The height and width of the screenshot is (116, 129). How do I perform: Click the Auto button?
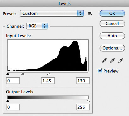pos(112,36)
